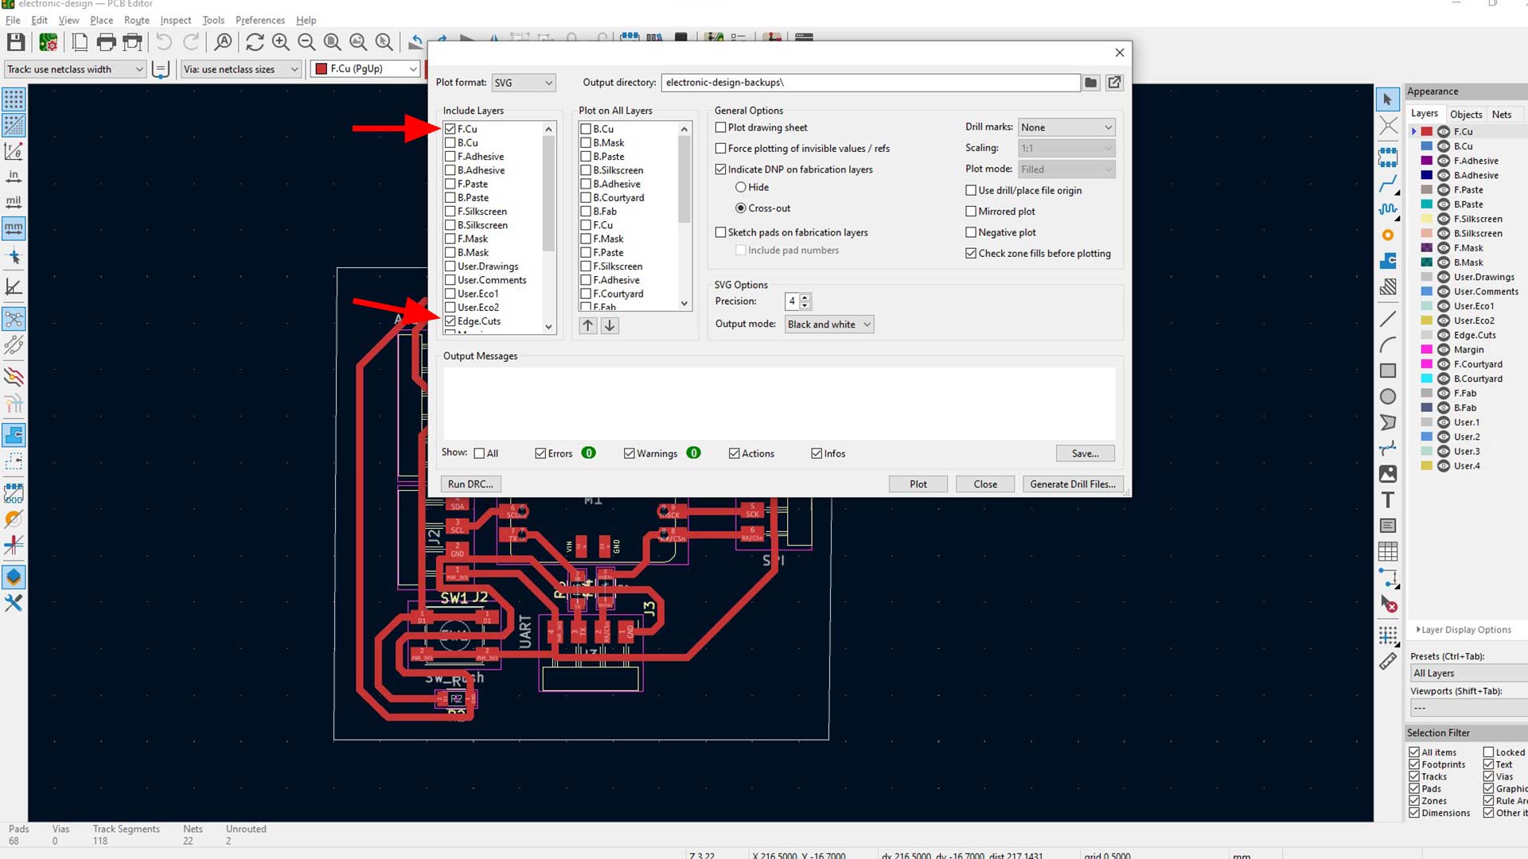Open the All Layers presets dropdown
Image resolution: width=1528 pixels, height=859 pixels.
(x=1468, y=673)
